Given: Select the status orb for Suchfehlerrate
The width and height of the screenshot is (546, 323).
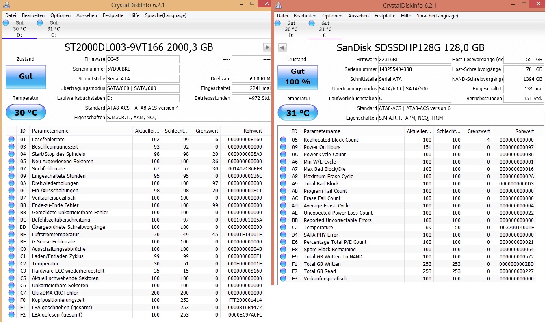Looking at the screenshot, I should [x=11, y=169].
